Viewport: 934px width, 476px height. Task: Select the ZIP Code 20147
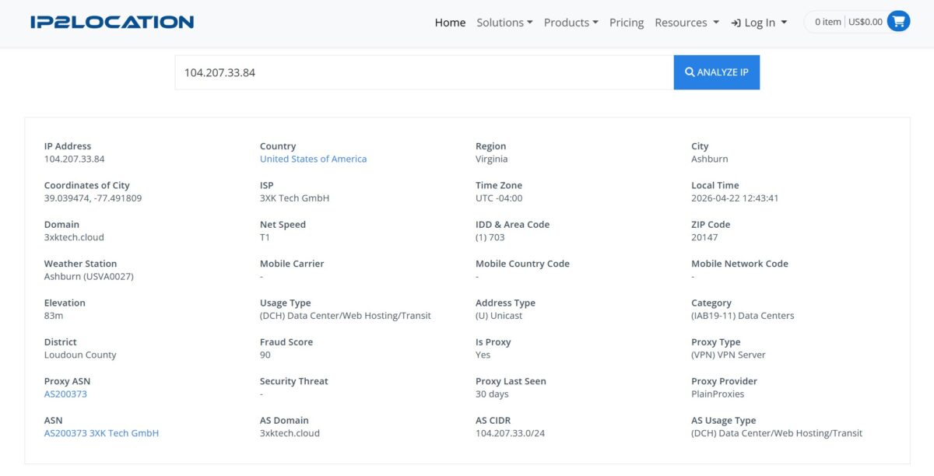[x=704, y=237]
